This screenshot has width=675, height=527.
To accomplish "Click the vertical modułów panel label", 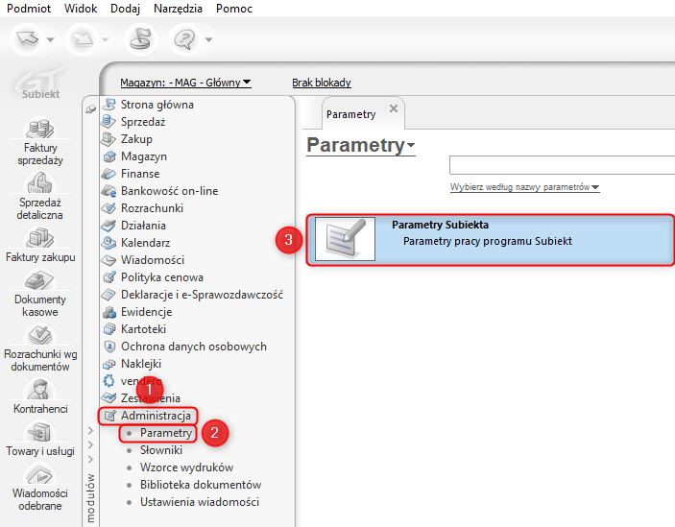I will 90,498.
